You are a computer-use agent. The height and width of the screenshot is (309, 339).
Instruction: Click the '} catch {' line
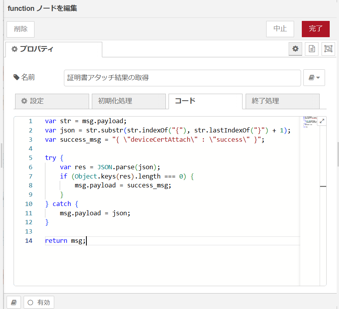pos(62,204)
